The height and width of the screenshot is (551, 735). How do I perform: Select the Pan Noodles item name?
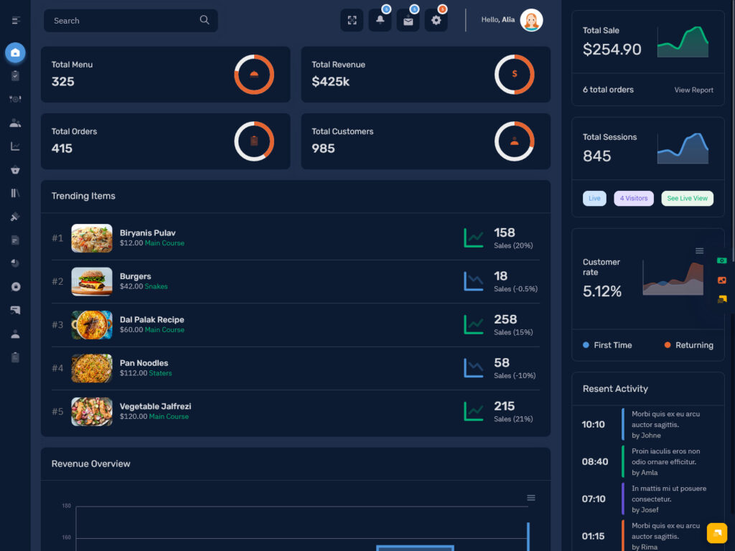coord(144,363)
